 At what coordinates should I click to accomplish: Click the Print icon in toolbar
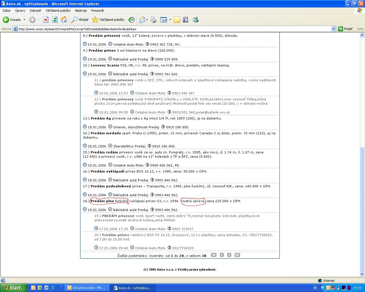[153, 20]
